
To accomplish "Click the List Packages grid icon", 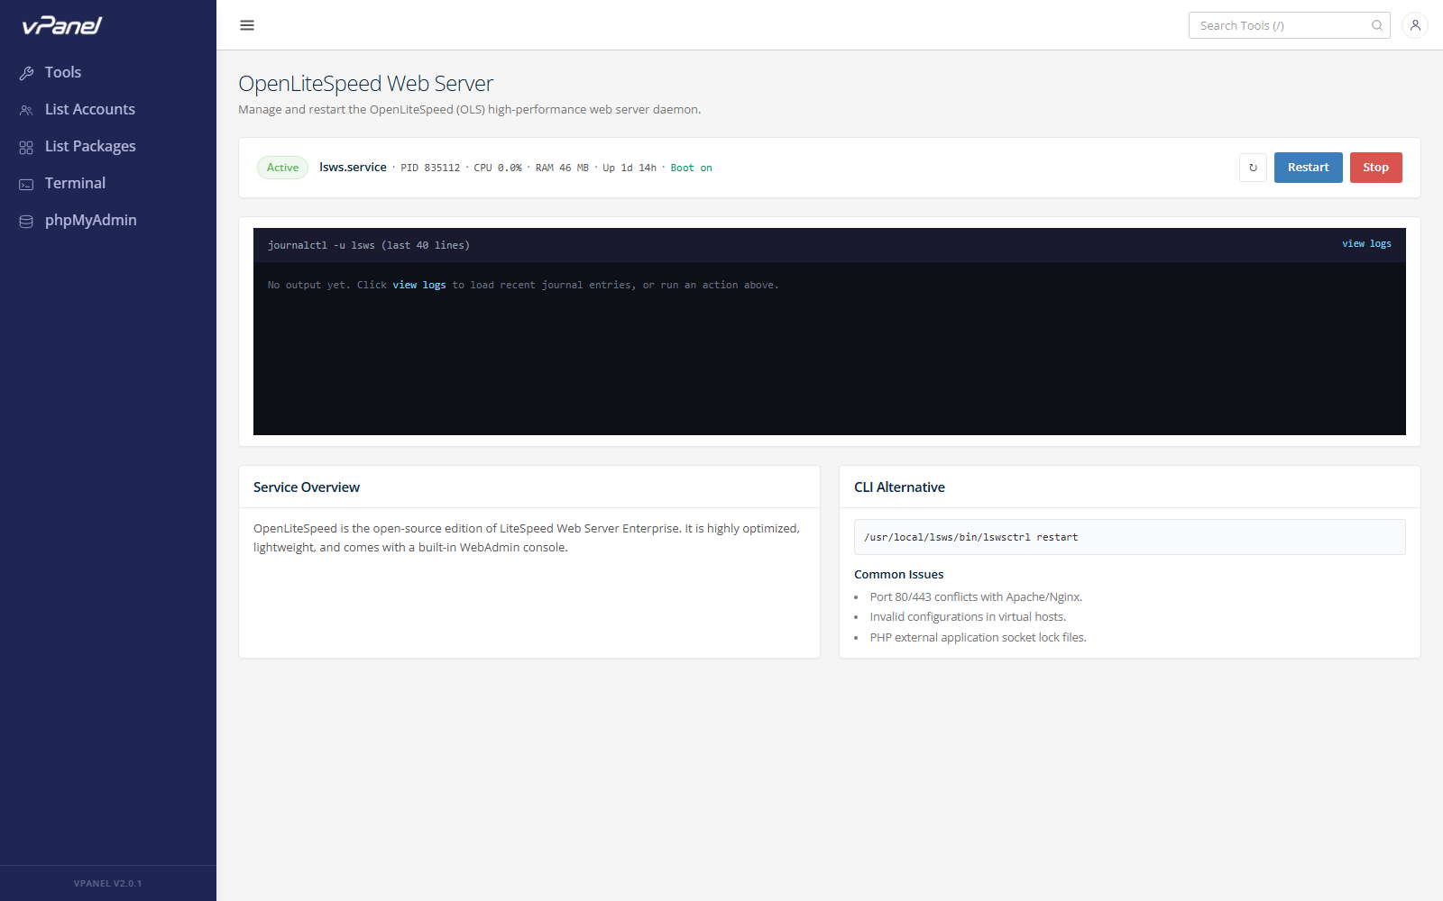I will [x=26, y=147].
